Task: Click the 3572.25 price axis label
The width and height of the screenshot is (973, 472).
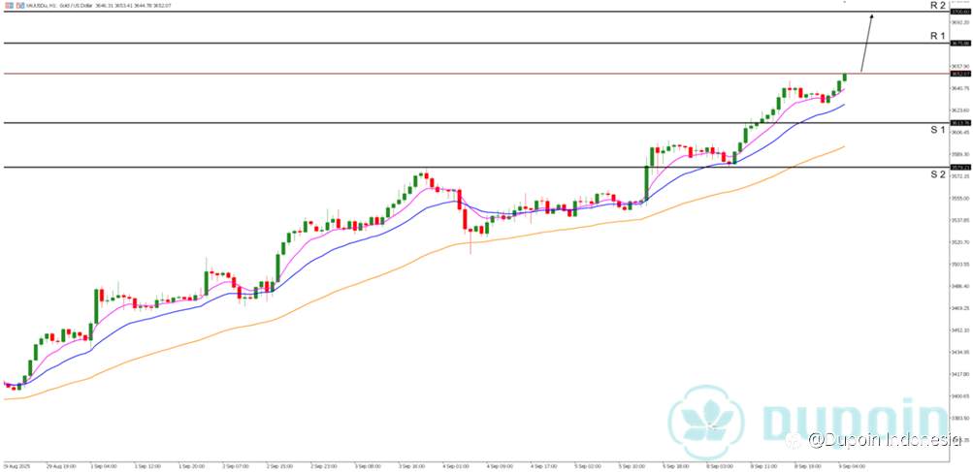Action: pos(960,176)
